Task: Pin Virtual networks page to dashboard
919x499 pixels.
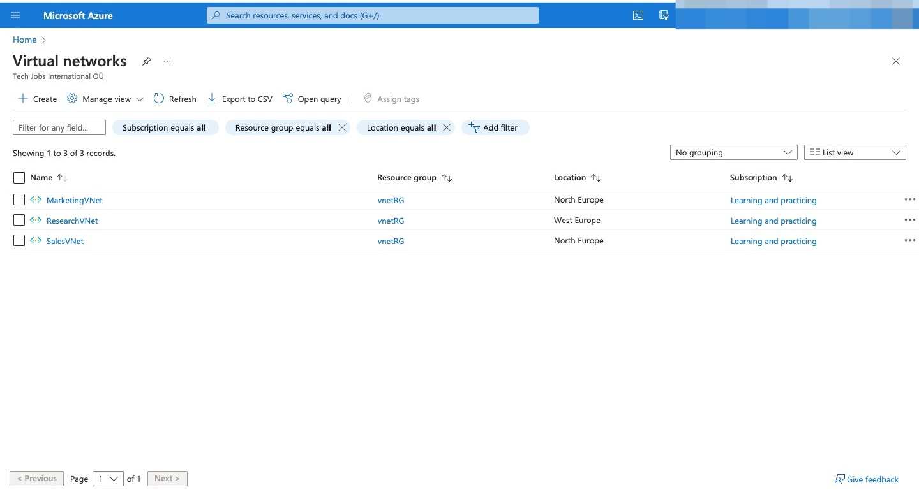Action: click(x=147, y=61)
